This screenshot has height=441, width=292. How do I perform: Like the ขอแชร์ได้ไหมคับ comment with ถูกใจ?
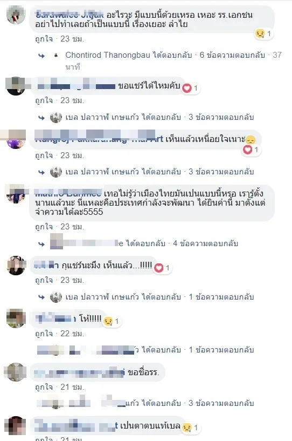coord(44,100)
